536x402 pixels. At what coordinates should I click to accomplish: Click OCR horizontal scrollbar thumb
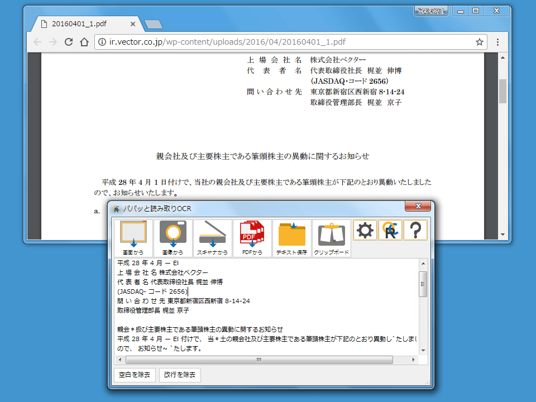(x=259, y=360)
